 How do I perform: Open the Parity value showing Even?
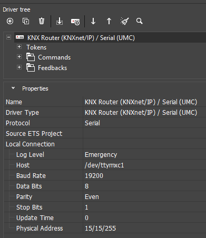coord(144,197)
